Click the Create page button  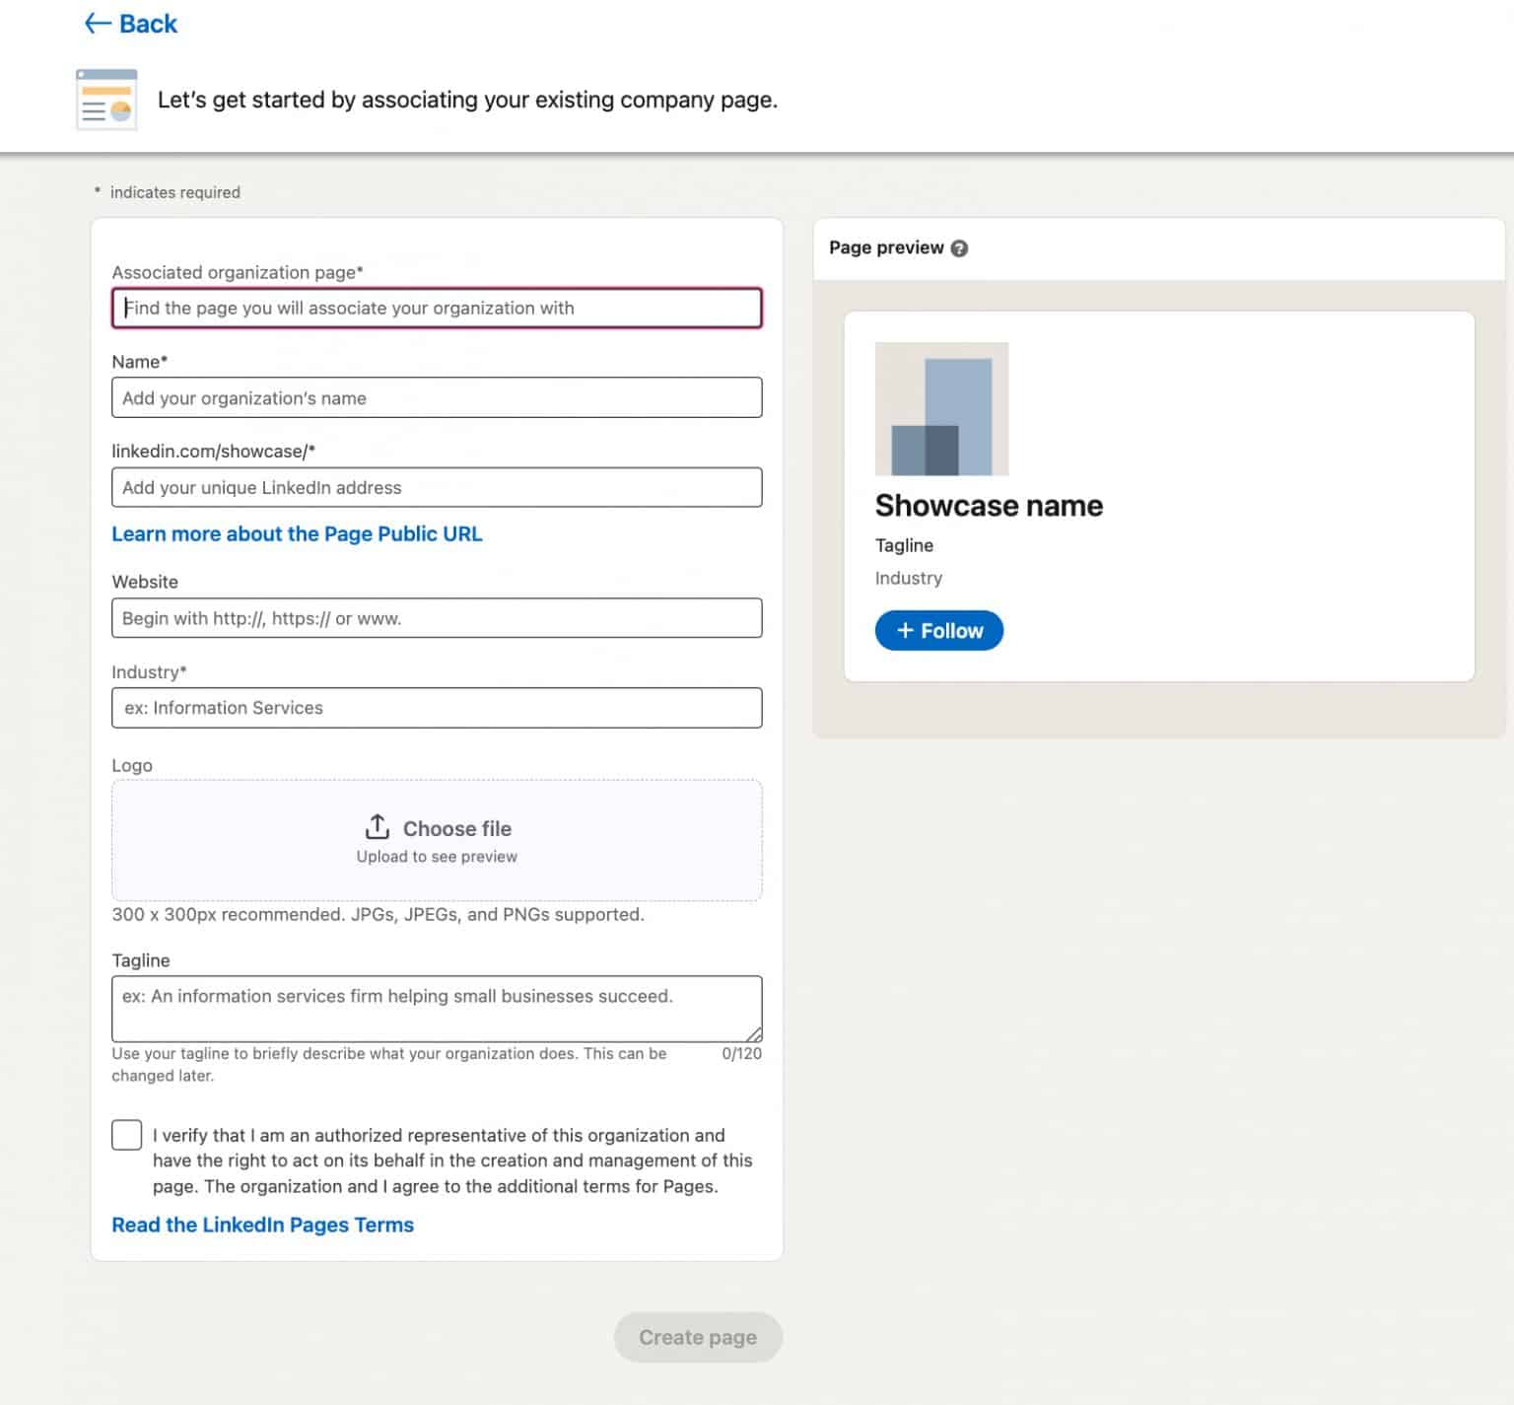698,1337
